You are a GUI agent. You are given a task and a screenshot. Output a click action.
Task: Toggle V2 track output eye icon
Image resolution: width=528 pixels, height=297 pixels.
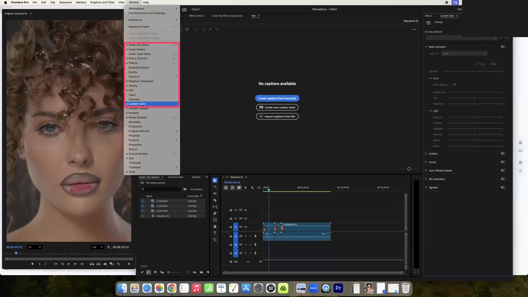(x=245, y=218)
